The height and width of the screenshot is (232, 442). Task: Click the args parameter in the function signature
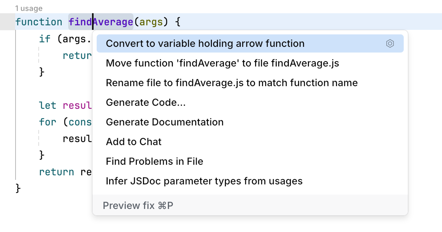coord(151,22)
